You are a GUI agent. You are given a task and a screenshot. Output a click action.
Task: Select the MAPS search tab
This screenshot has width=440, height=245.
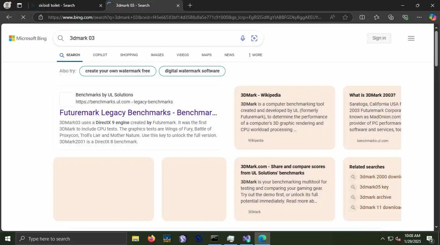(207, 55)
